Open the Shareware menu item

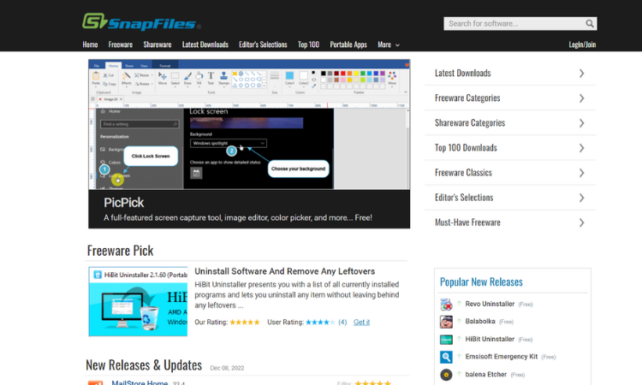(x=158, y=44)
